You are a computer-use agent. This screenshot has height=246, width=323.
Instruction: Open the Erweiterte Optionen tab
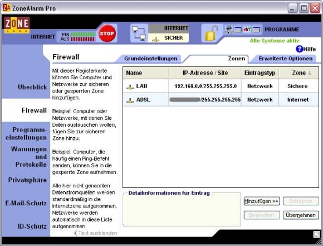coord(286,59)
